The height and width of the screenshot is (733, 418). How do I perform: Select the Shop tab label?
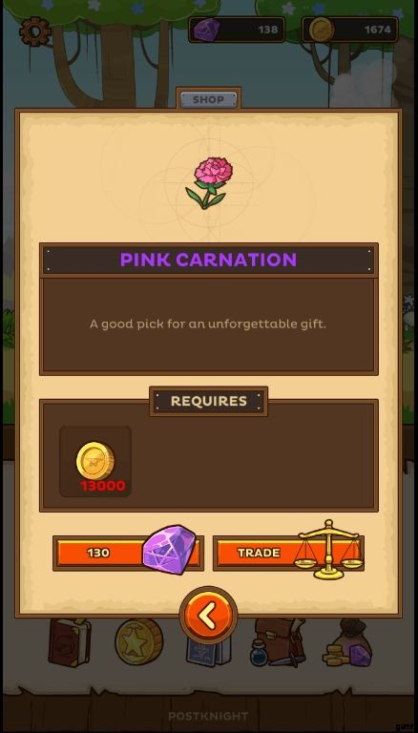point(209,99)
